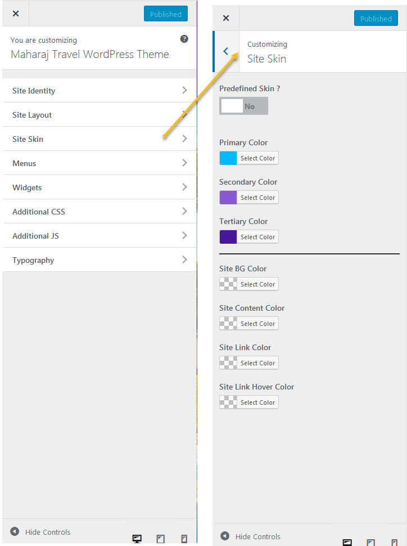Open the Additional CSS section
The image size is (407, 546).
point(100,212)
